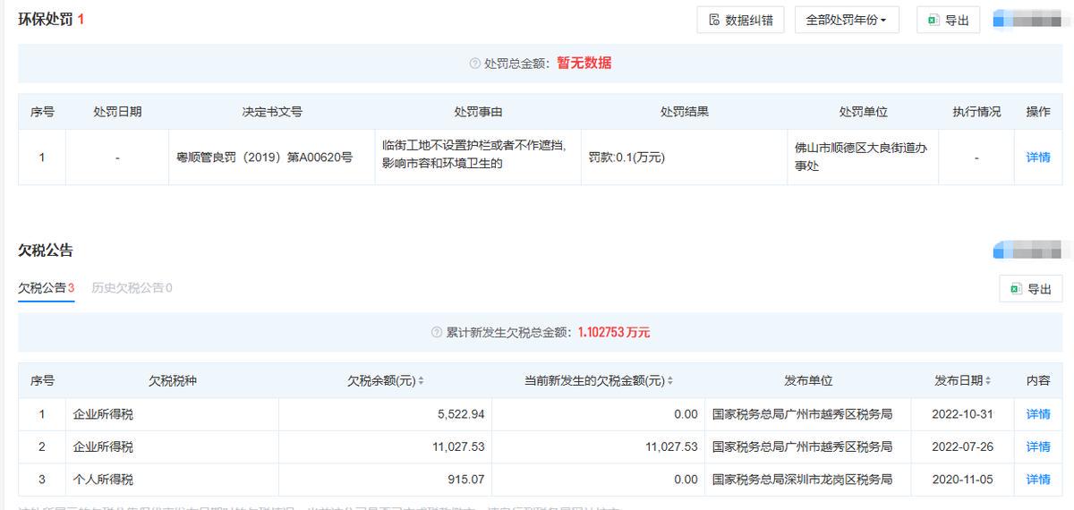Image resolution: width=1074 pixels, height=510 pixels.
Task: Open 详情 for the 2022-10-31 tax notice
Action: [1037, 414]
